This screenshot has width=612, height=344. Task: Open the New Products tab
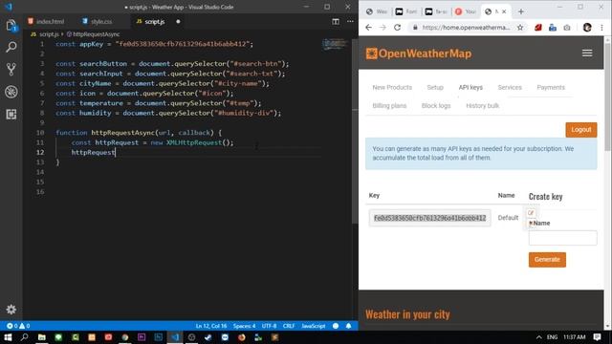pos(392,87)
